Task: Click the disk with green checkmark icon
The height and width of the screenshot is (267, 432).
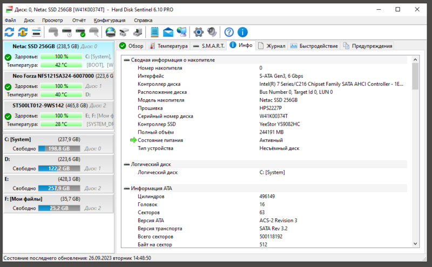Action: pyautogui.click(x=80, y=32)
